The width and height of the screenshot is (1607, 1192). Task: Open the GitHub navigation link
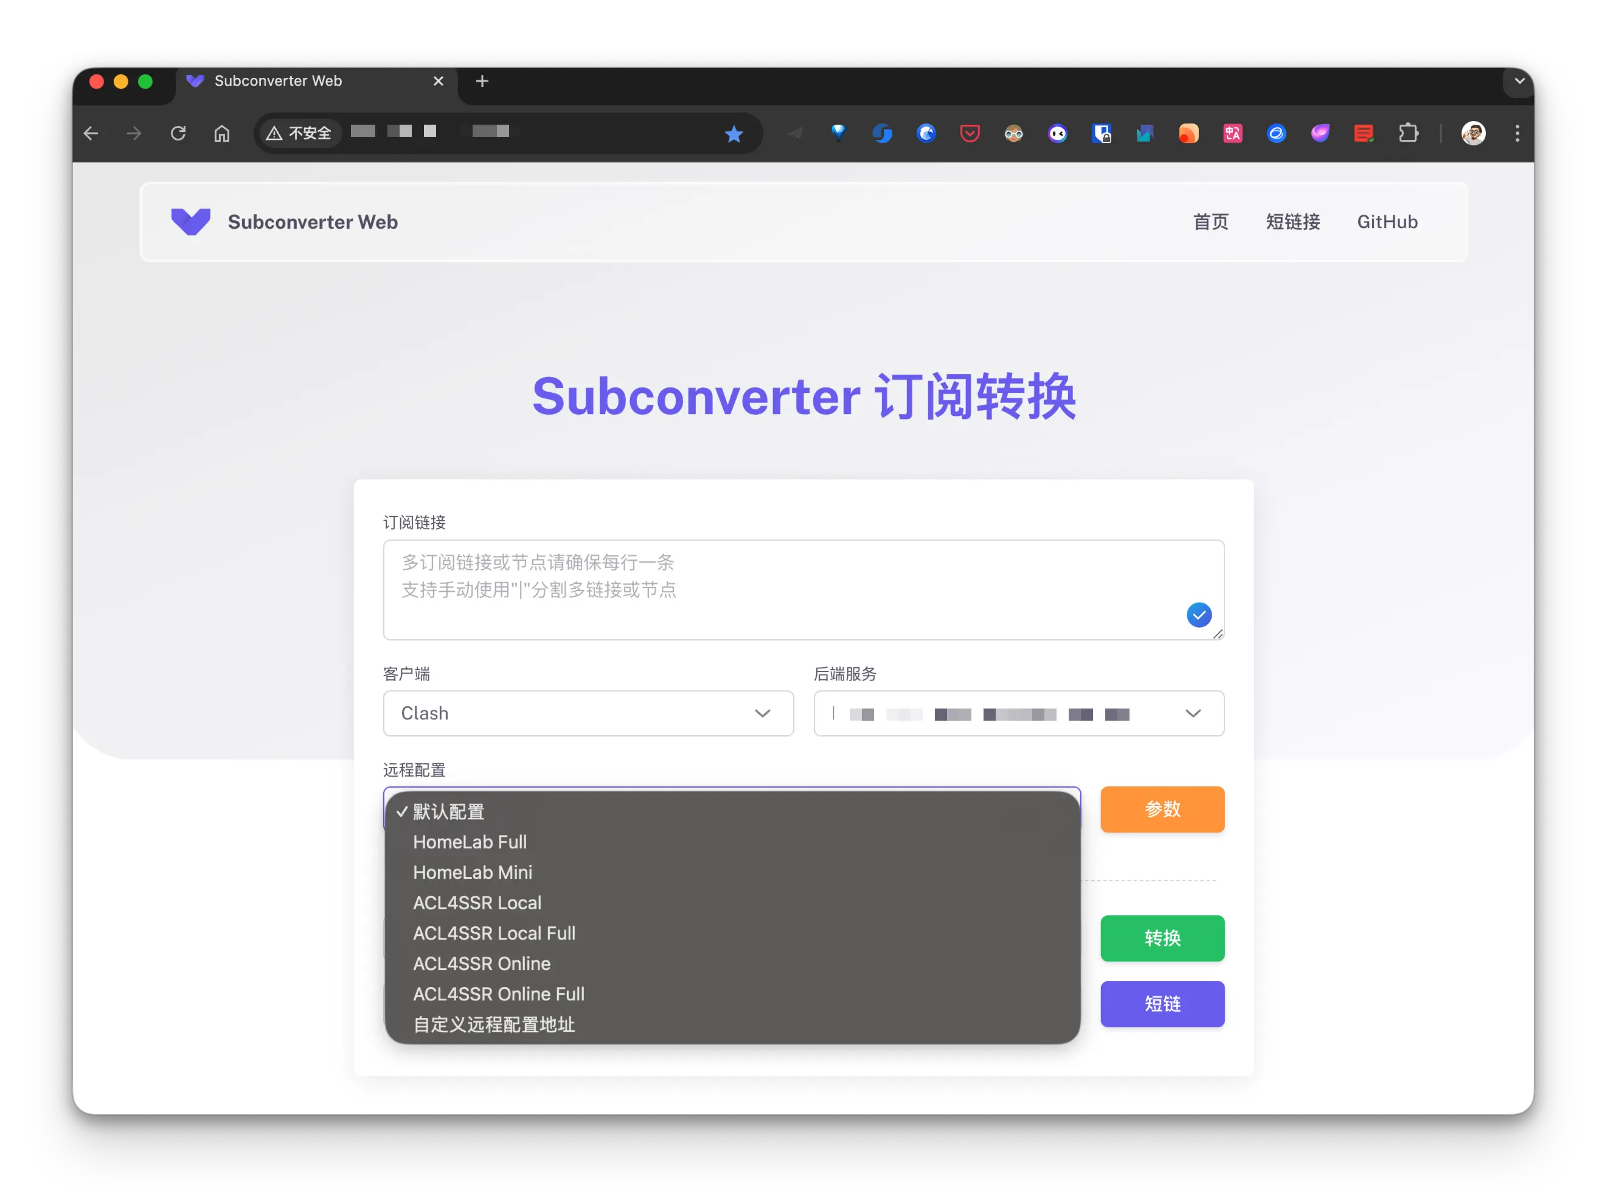click(x=1387, y=221)
